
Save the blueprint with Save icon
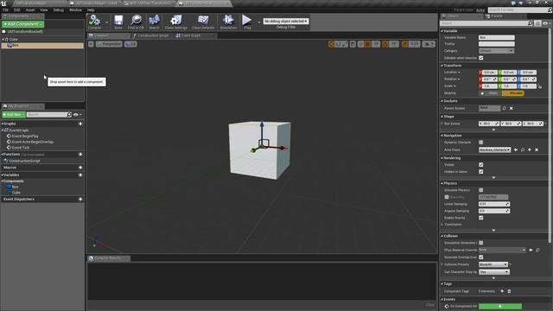[x=118, y=21]
